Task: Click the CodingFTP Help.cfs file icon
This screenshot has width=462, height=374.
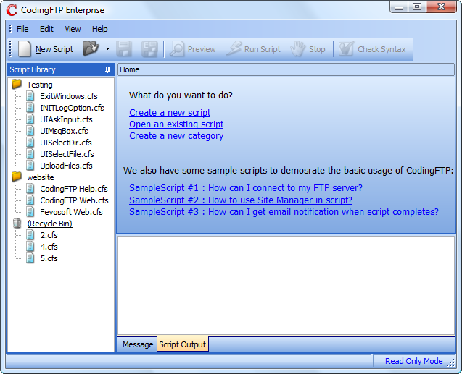Action: point(30,188)
